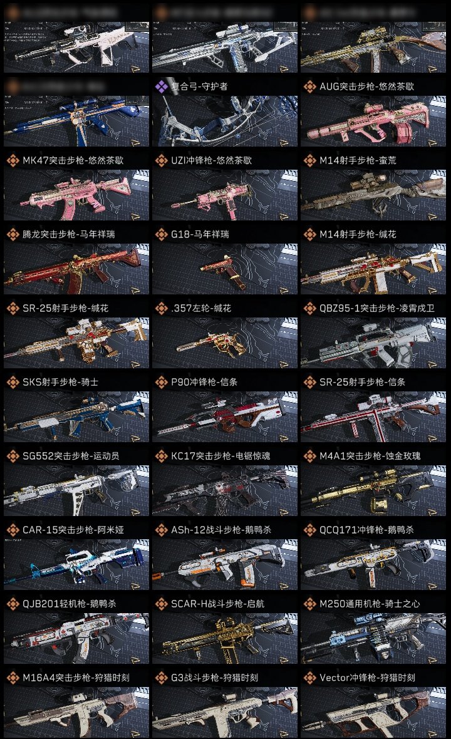This screenshot has height=739, width=451.
Task: Click the SG552突击步枪-运动员 title label
Action: coord(71,456)
